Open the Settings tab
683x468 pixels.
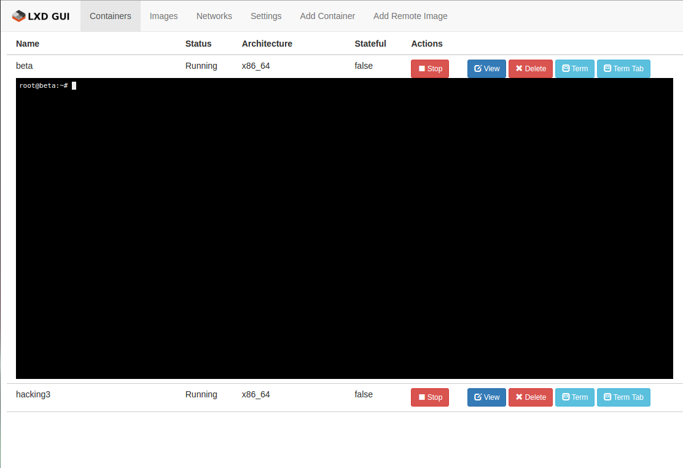(266, 16)
